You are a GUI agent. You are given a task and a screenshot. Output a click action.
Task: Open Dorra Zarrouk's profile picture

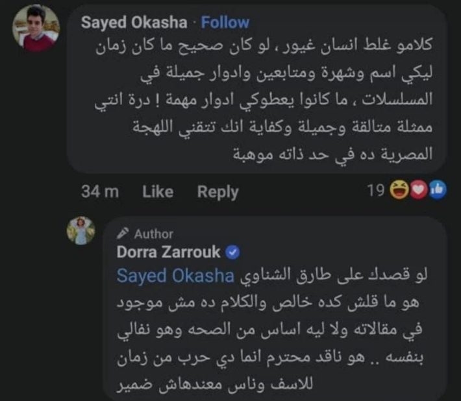(x=81, y=230)
